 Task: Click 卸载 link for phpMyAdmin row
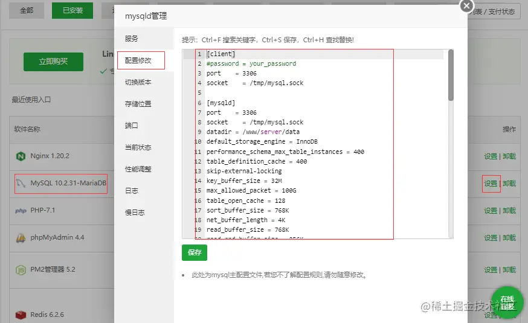(x=509, y=238)
